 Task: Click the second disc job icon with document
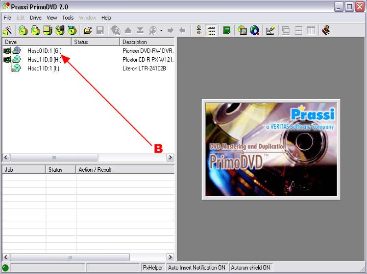pyautogui.click(x=35, y=30)
